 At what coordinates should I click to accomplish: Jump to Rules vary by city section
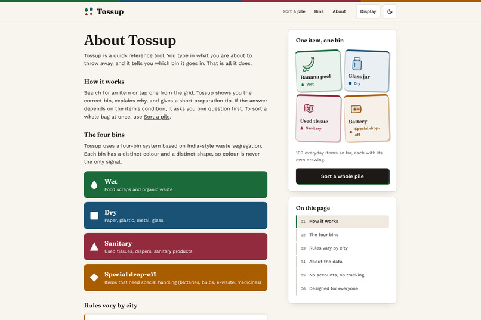[x=343, y=248]
